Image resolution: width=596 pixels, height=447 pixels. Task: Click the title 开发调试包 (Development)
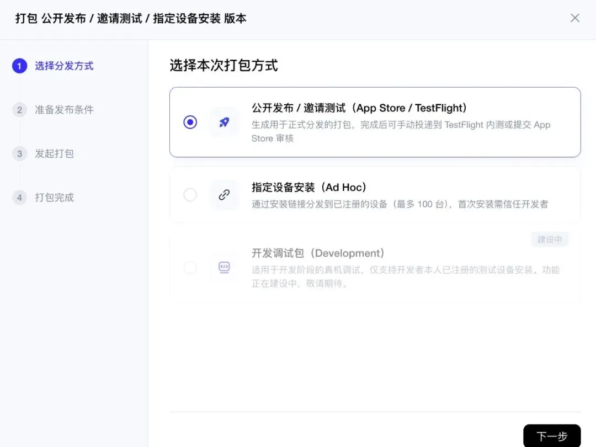coord(318,253)
